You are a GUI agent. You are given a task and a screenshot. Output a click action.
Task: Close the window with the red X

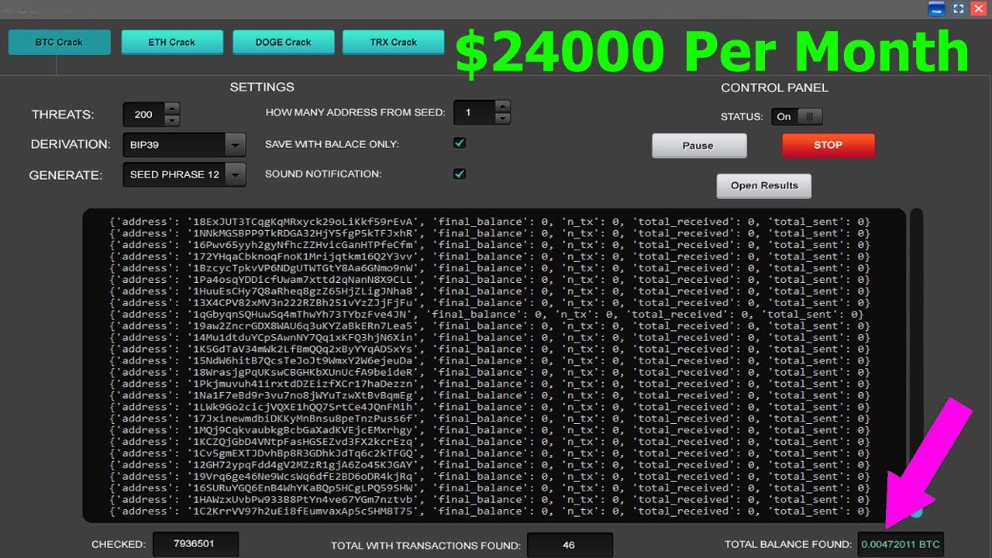pyautogui.click(x=978, y=9)
